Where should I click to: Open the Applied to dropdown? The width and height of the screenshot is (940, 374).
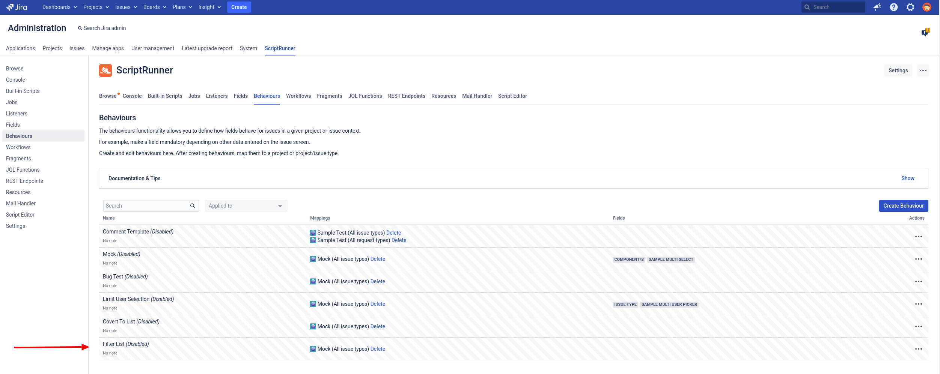pyautogui.click(x=246, y=205)
